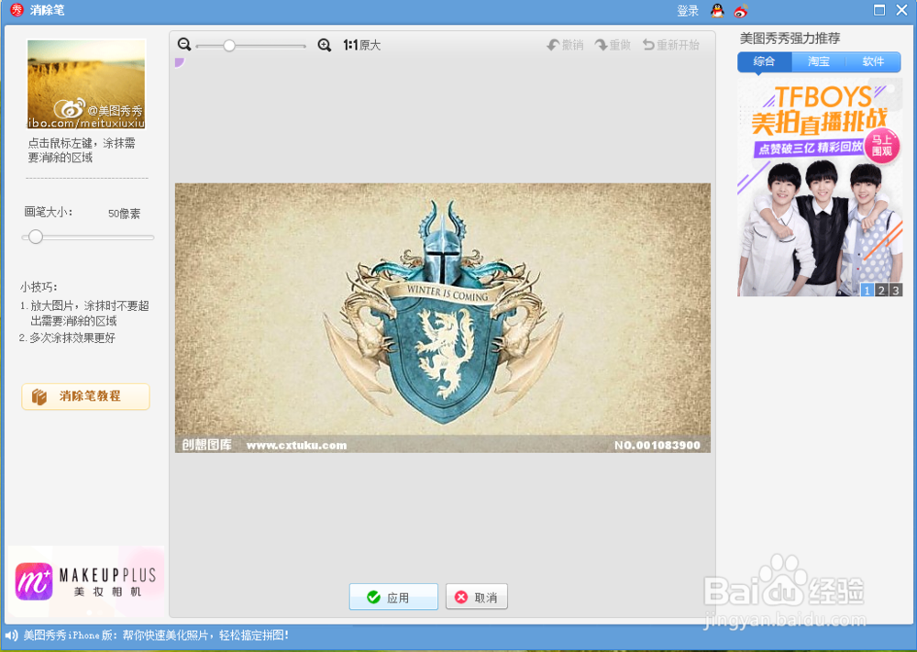The image size is (917, 652).
Task: Click the 应用 apply button
Action: coord(393,597)
